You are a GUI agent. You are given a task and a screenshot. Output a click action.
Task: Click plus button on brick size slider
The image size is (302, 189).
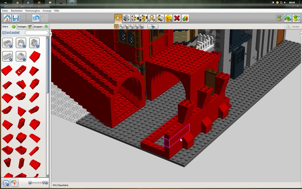click(x=46, y=183)
